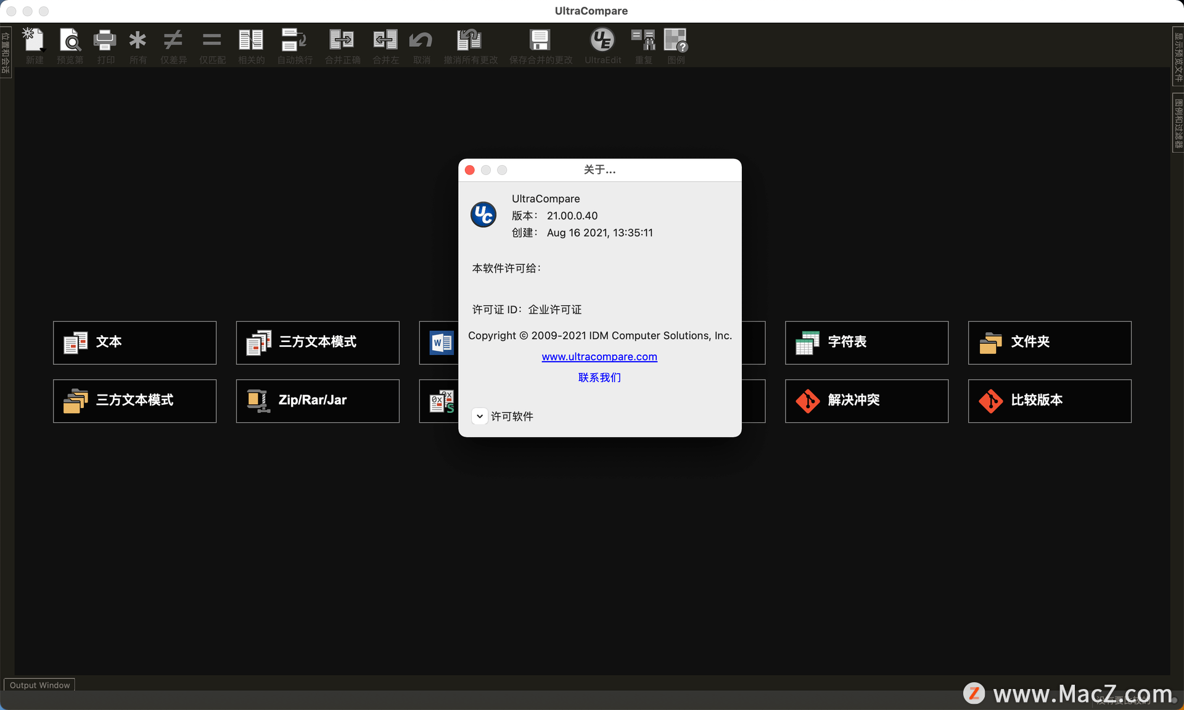Screen dimensions: 1184x710
Task: Start a Zip/Rar/Jar archive compare
Action: coord(318,401)
